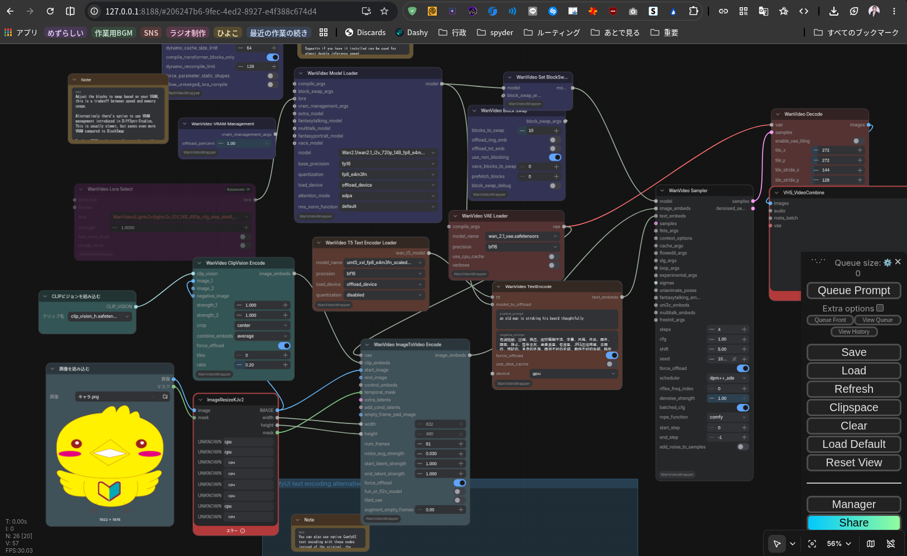Open the model dropdown in WanVideo Model Loader
This screenshot has height=556, width=907.
(388, 153)
